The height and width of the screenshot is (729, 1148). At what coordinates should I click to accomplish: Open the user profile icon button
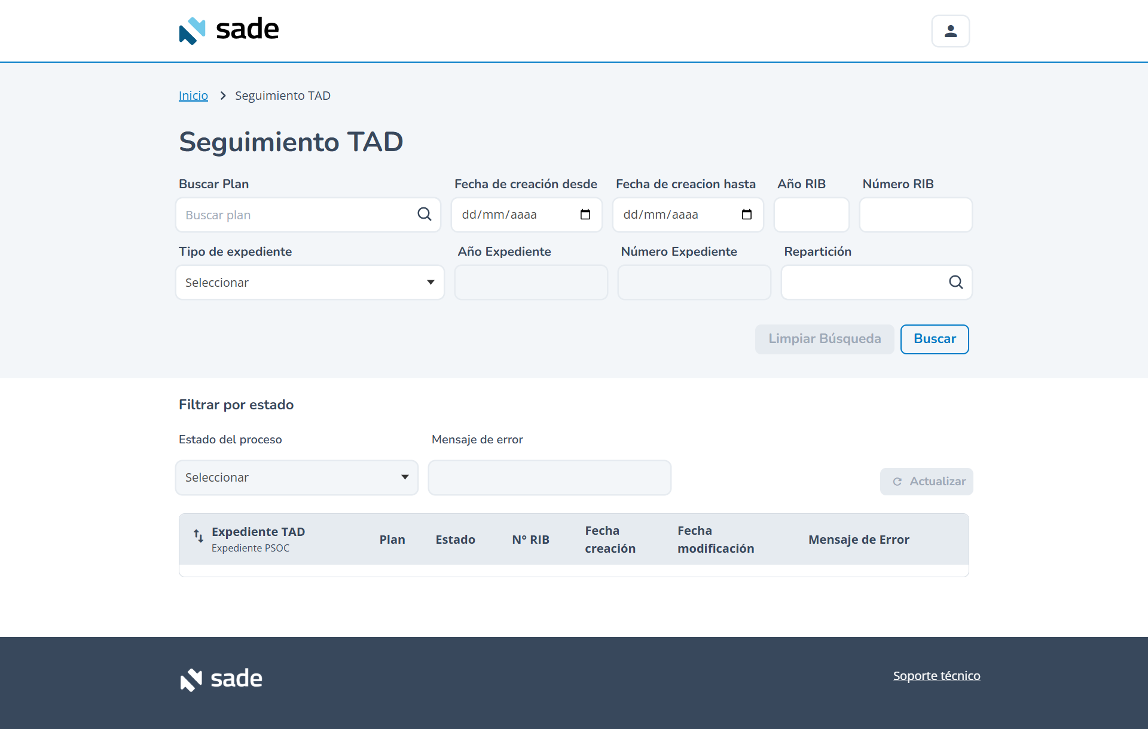[950, 31]
